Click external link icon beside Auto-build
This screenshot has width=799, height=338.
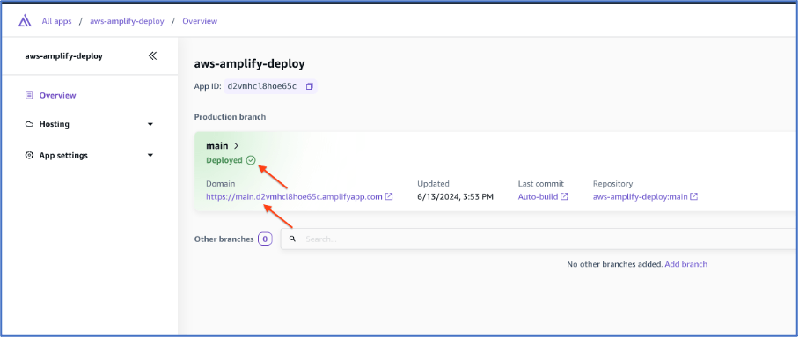tap(564, 197)
